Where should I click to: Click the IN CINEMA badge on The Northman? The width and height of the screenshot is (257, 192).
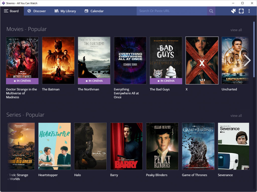click(x=94, y=81)
